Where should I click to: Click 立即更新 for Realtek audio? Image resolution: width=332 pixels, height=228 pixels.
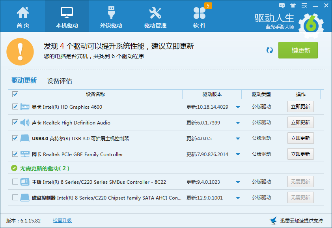click(x=300, y=122)
